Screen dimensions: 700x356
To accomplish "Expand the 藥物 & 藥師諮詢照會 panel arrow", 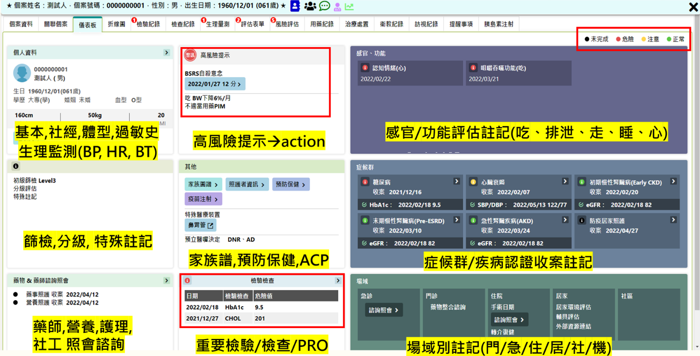I will [x=166, y=280].
